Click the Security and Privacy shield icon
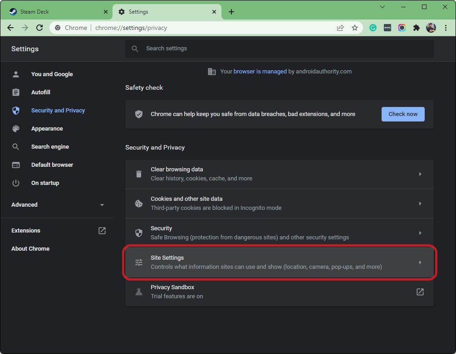This screenshot has width=456, height=354. [x=16, y=111]
